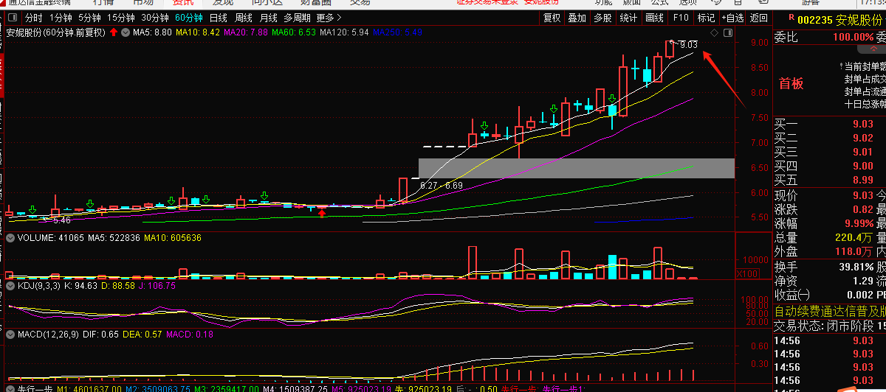The width and height of the screenshot is (886, 392).
Task: Click the 买一 price 9.03 row
Action: pos(829,126)
